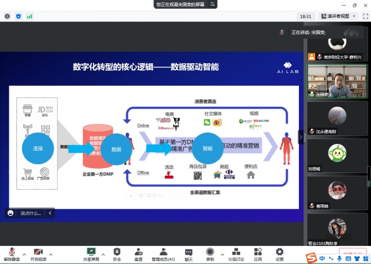Open the 安全 security shield icon
371x264 pixels.
(117, 254)
